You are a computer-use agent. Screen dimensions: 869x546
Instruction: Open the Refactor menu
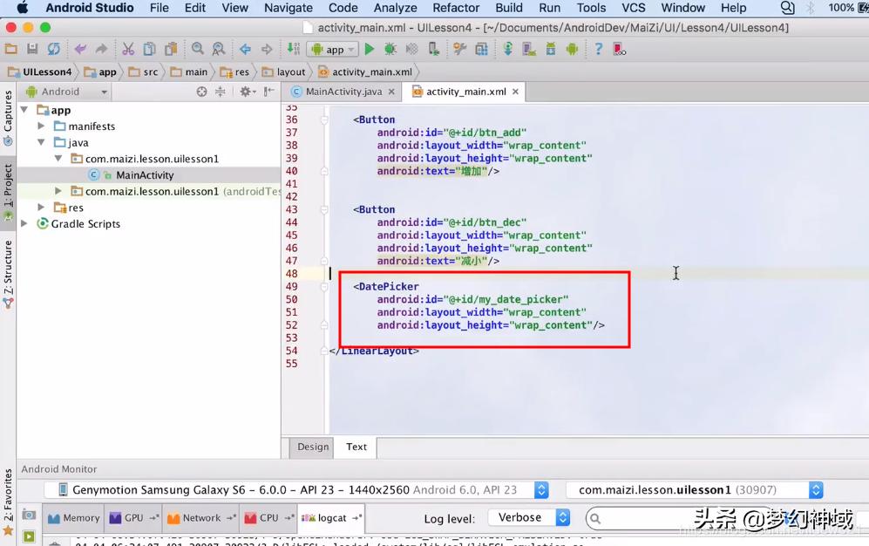(x=456, y=8)
